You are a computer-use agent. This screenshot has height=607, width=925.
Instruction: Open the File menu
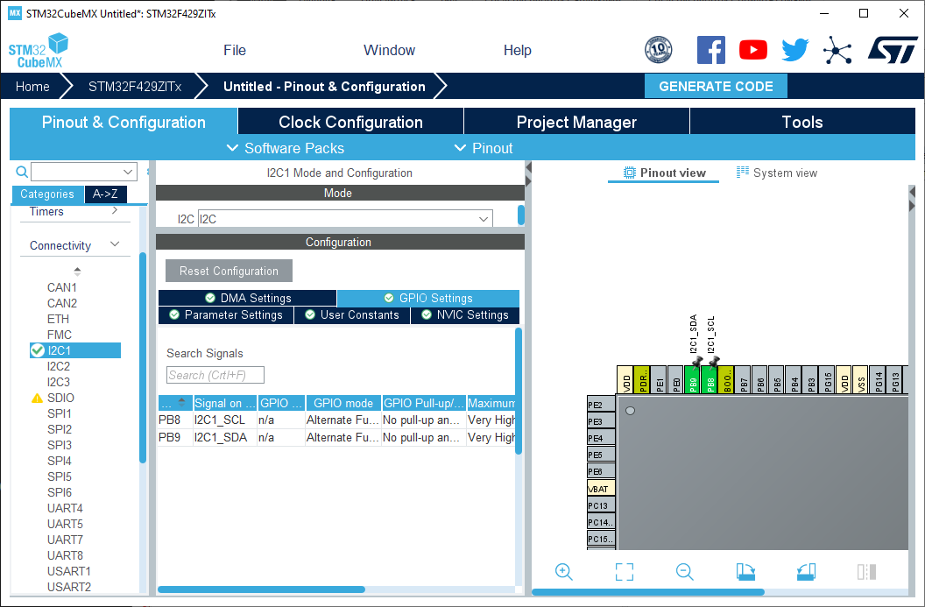235,50
